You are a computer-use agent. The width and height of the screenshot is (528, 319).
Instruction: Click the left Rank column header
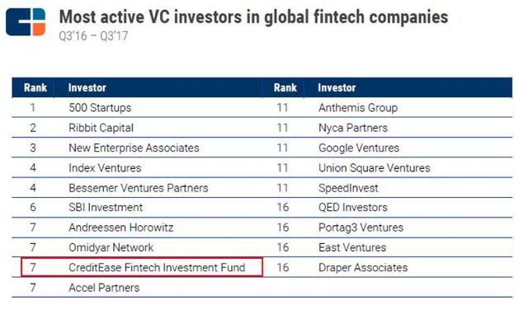tap(35, 87)
